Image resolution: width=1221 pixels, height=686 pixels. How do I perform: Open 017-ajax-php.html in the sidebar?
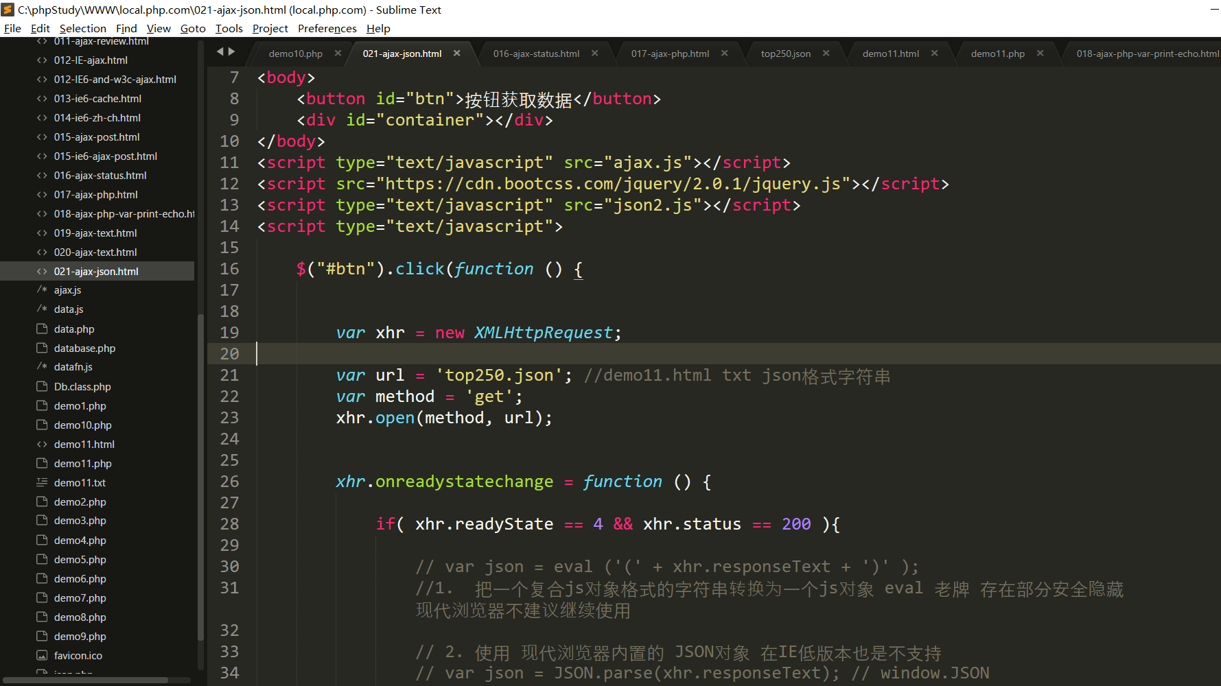coord(95,195)
